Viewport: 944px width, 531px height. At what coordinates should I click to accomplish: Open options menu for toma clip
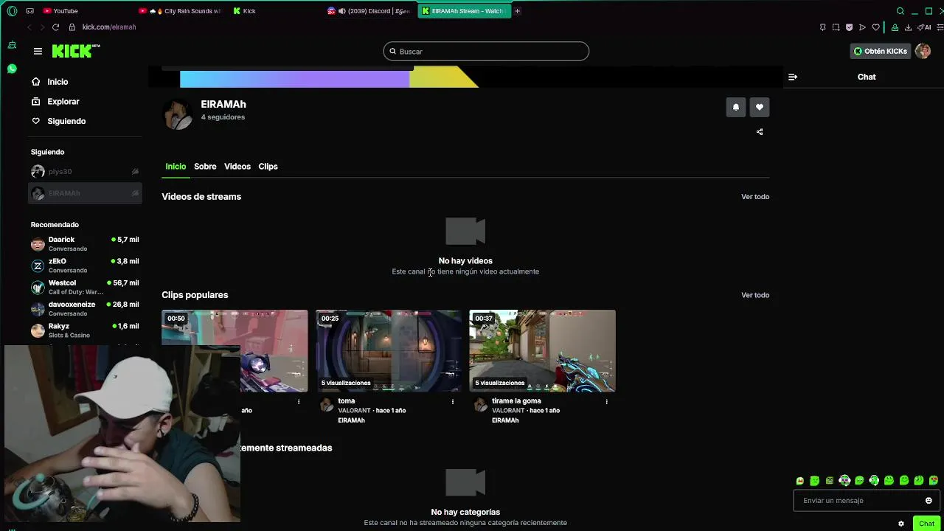(x=453, y=402)
